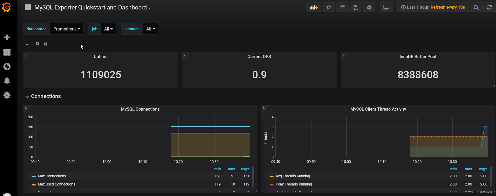Click the Grafana logo home icon
Image resolution: width=496 pixels, height=196 pixels.
pyautogui.click(x=6, y=7)
